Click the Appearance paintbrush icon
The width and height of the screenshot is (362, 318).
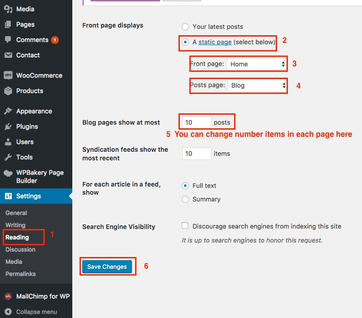coord(8,111)
